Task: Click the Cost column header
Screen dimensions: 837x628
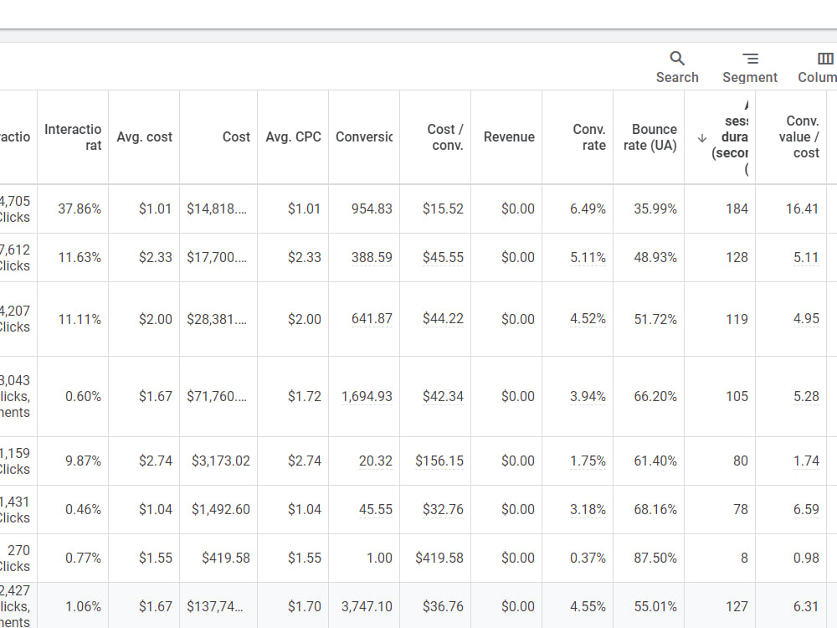Action: click(x=236, y=136)
